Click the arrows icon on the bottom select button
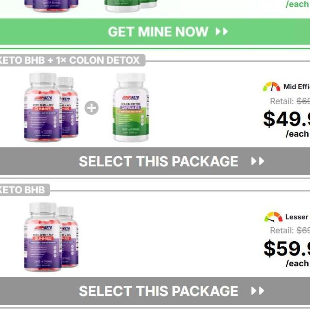Viewport: 310px width, 310px height. pos(257,291)
